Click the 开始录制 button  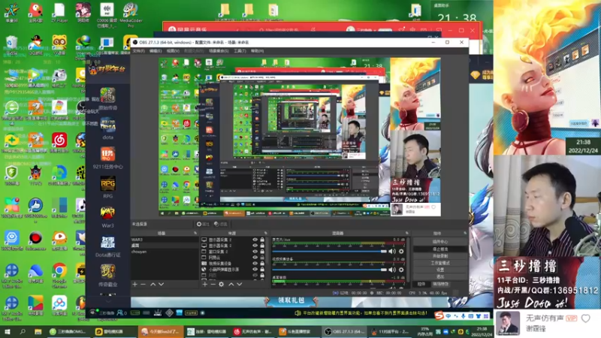[440, 256]
